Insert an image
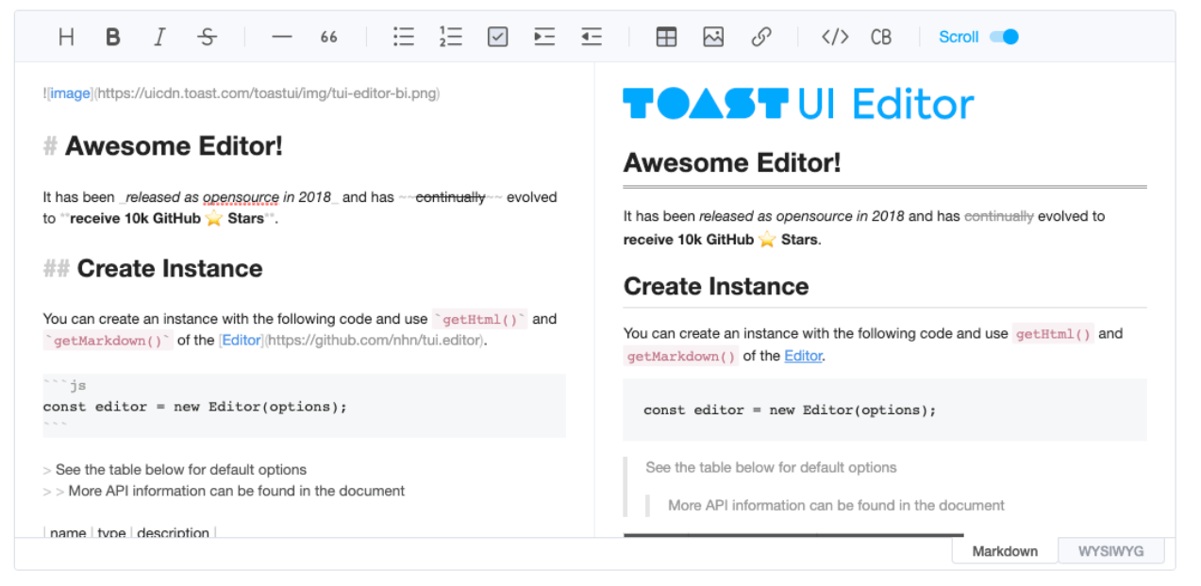This screenshot has height=586, width=1201. (713, 37)
